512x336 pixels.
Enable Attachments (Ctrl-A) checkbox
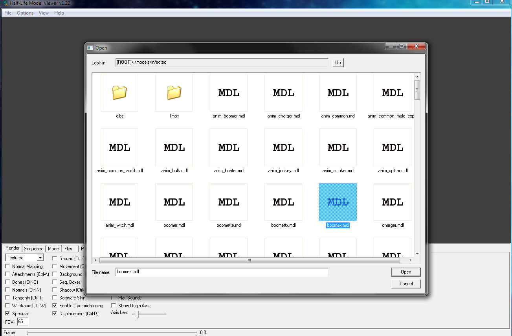(8, 274)
